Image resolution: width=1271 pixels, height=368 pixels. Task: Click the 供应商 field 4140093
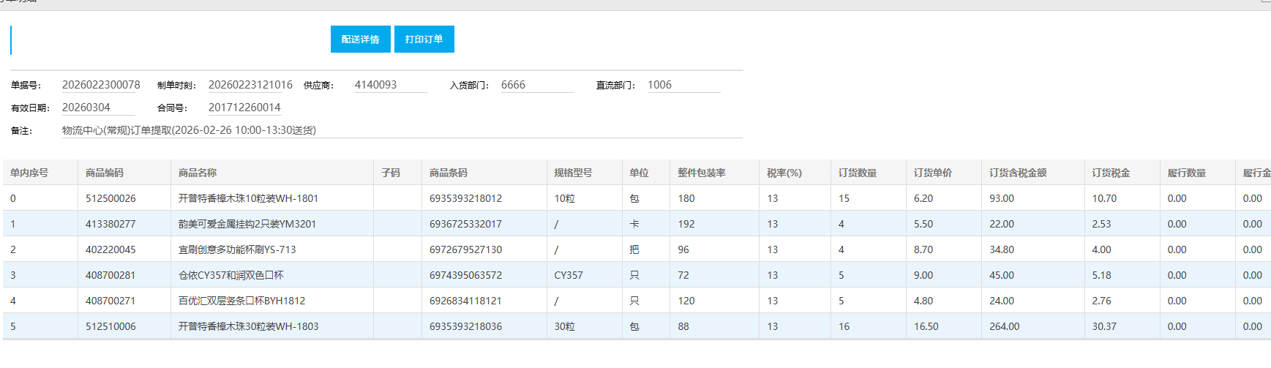click(x=390, y=85)
